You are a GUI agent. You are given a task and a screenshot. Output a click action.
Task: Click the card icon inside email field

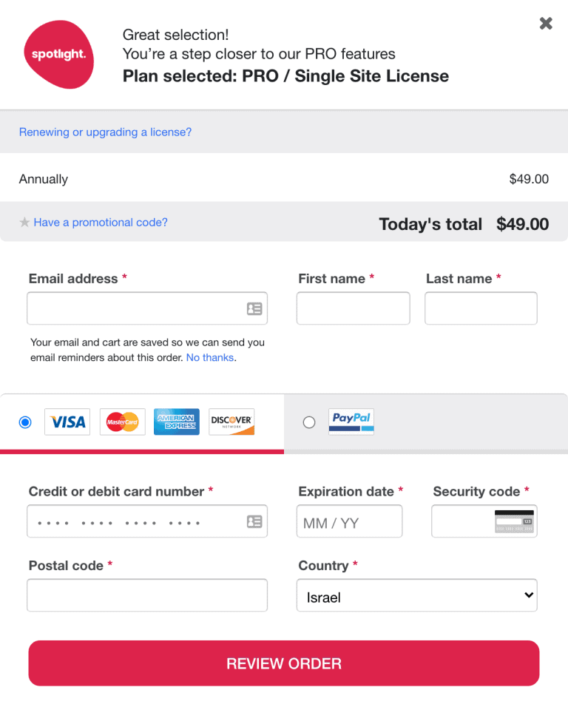pyautogui.click(x=254, y=308)
